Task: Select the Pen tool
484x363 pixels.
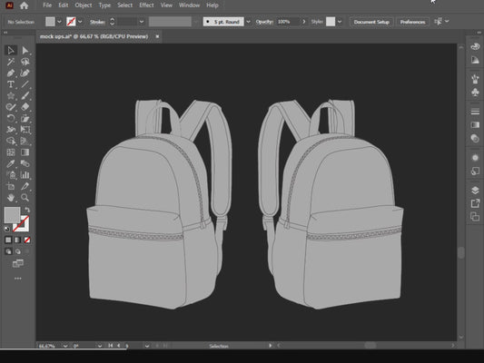Action: (x=11, y=74)
